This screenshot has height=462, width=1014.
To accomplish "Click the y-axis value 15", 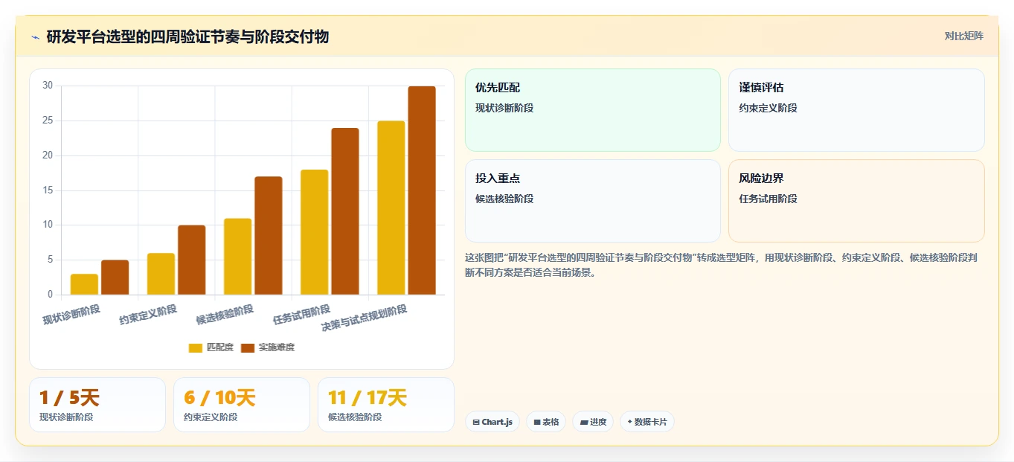I will point(48,190).
